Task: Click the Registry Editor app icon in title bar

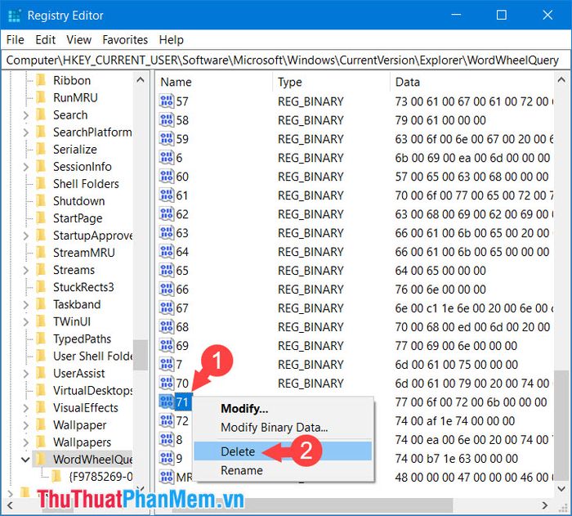Action: 14,16
